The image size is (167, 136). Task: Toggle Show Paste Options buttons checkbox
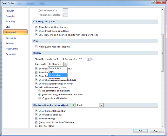point(36,27)
